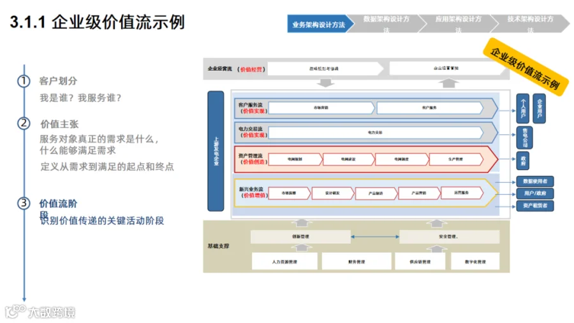Click the line 定义从需求到满足的起点和终点
This screenshot has width=574, height=323.
point(107,167)
